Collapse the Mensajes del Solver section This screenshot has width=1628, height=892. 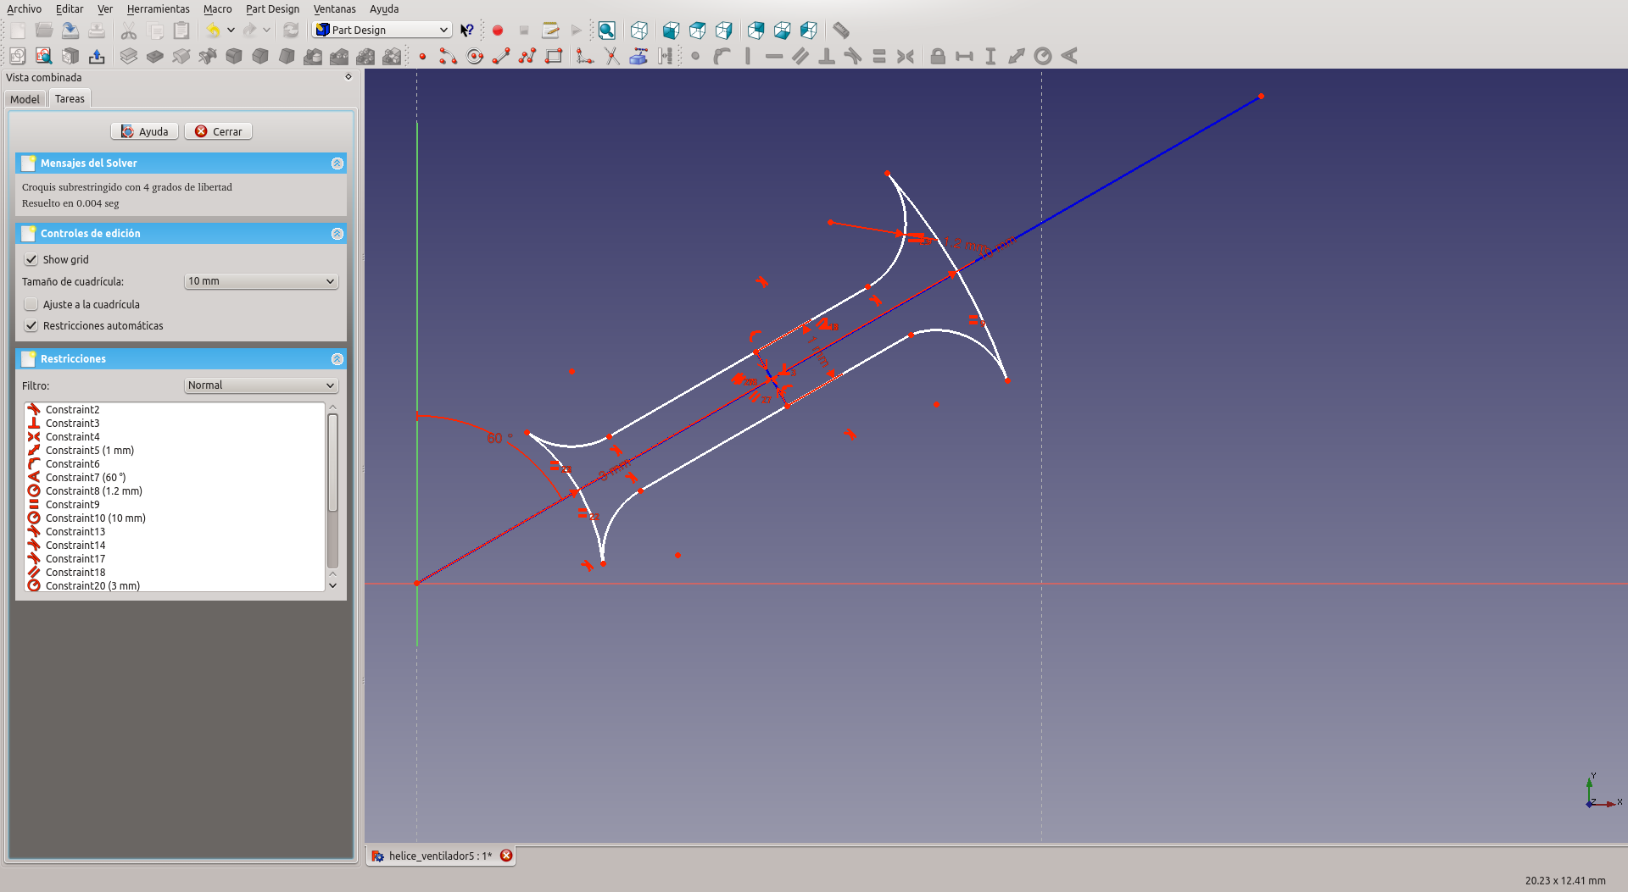337,163
